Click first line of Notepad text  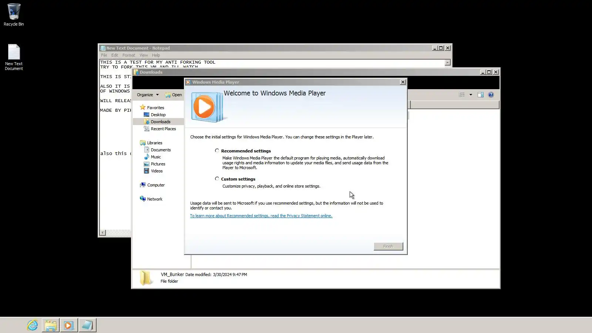pyautogui.click(x=158, y=62)
